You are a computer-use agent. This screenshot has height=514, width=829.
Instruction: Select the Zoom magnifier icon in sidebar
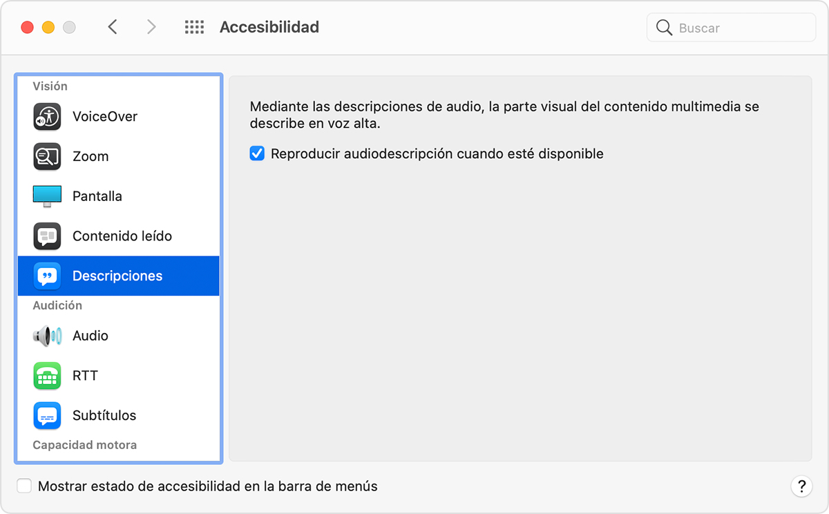47,156
